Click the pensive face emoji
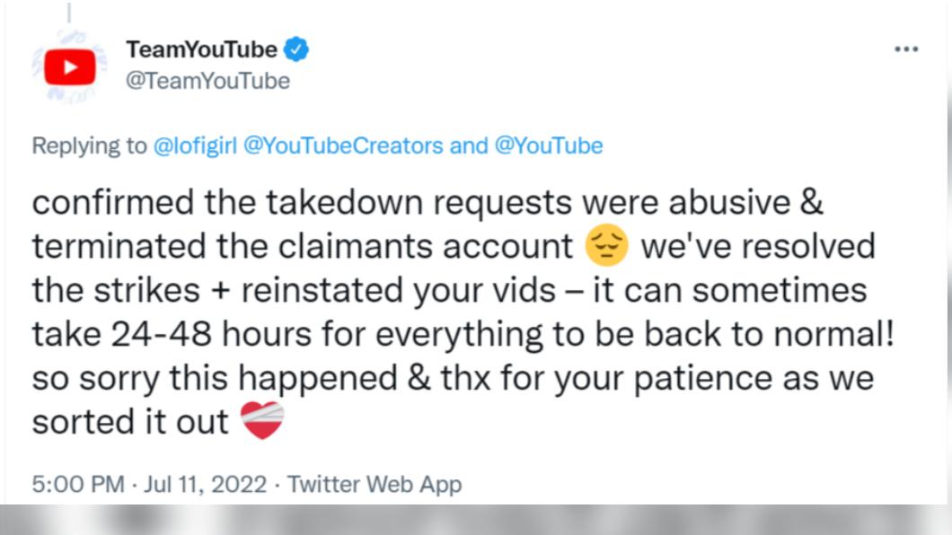 [606, 245]
